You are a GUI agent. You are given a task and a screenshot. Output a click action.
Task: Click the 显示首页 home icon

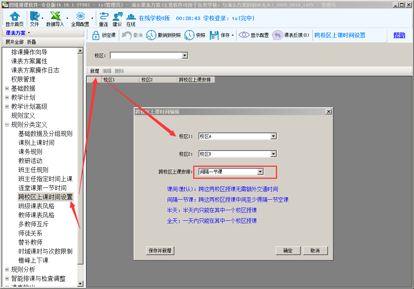click(14, 17)
